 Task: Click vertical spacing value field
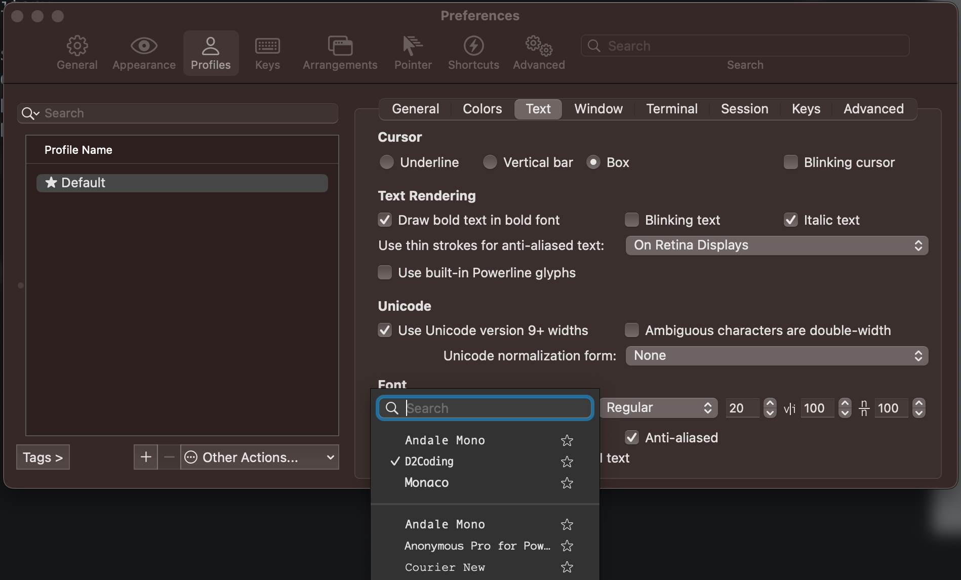point(891,408)
